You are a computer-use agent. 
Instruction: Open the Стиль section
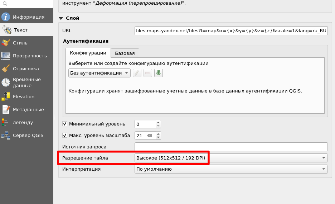click(26, 43)
